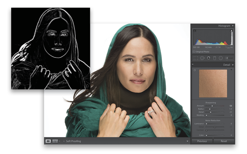Click the detail zoom target picker icon

point(195,70)
